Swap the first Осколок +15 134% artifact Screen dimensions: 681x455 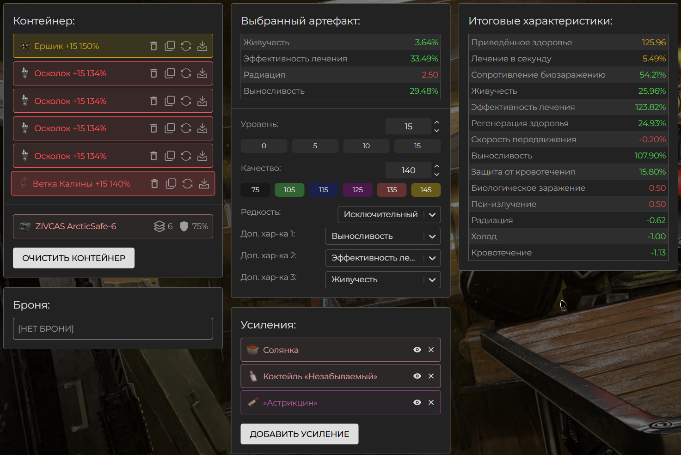coord(186,73)
